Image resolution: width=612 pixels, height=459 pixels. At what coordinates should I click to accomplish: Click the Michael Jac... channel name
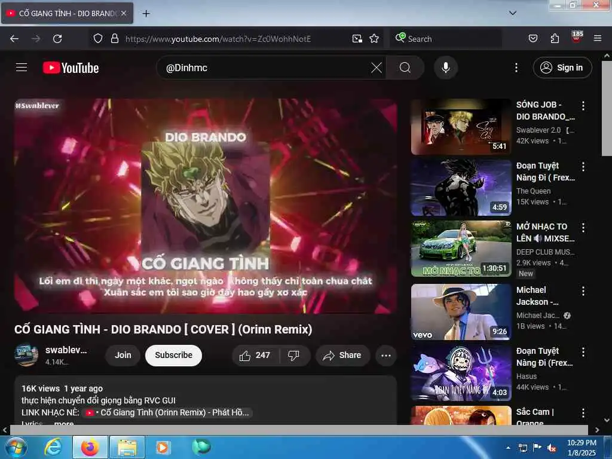pos(538,315)
